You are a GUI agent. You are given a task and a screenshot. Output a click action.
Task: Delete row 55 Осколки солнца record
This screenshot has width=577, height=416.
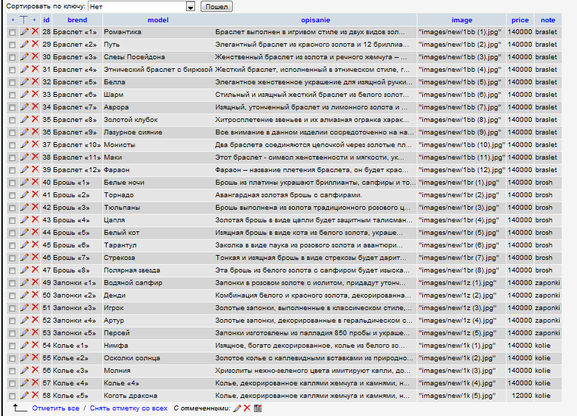coord(35,357)
